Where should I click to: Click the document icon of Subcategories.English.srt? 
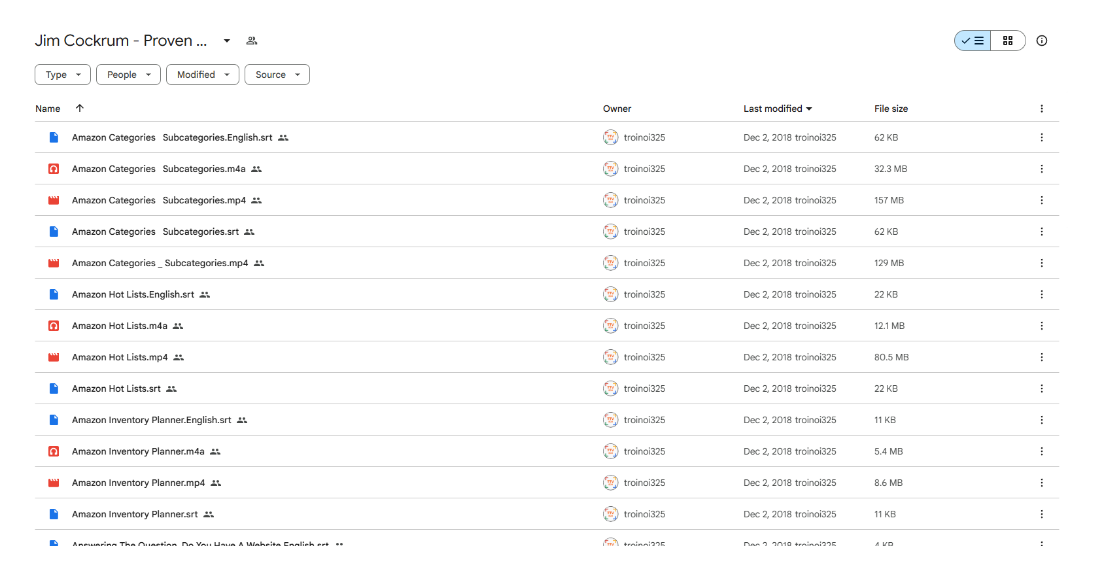point(54,137)
